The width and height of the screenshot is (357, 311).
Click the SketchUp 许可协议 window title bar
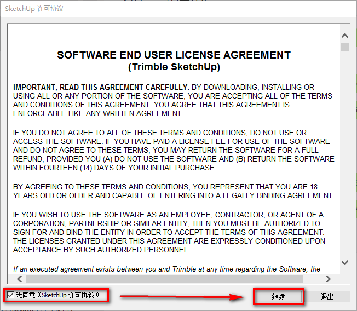click(x=164, y=9)
